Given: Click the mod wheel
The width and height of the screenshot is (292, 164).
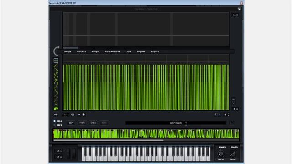Looking at the screenshot, I should pos(74,154).
